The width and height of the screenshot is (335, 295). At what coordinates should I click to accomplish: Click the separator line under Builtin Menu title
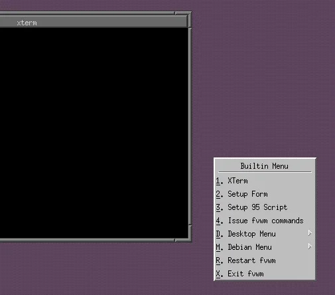pyautogui.click(x=265, y=172)
